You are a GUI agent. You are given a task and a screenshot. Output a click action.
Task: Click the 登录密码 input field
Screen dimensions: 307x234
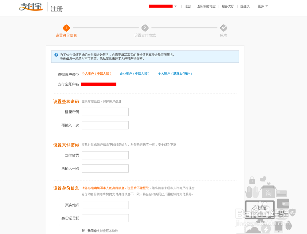point(105,112)
